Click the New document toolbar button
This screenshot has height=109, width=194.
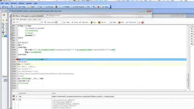point(40,7)
